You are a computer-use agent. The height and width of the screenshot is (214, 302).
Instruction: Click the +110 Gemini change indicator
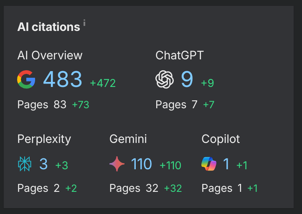pyautogui.click(x=170, y=166)
